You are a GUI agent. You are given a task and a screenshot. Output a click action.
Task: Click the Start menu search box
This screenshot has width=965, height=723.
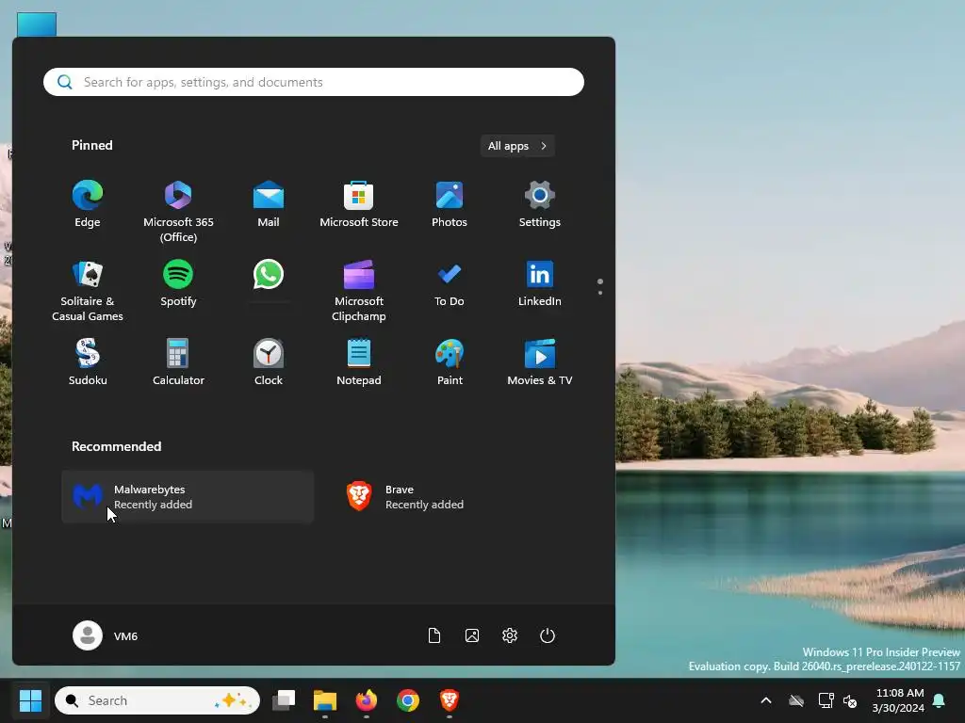pyautogui.click(x=314, y=82)
